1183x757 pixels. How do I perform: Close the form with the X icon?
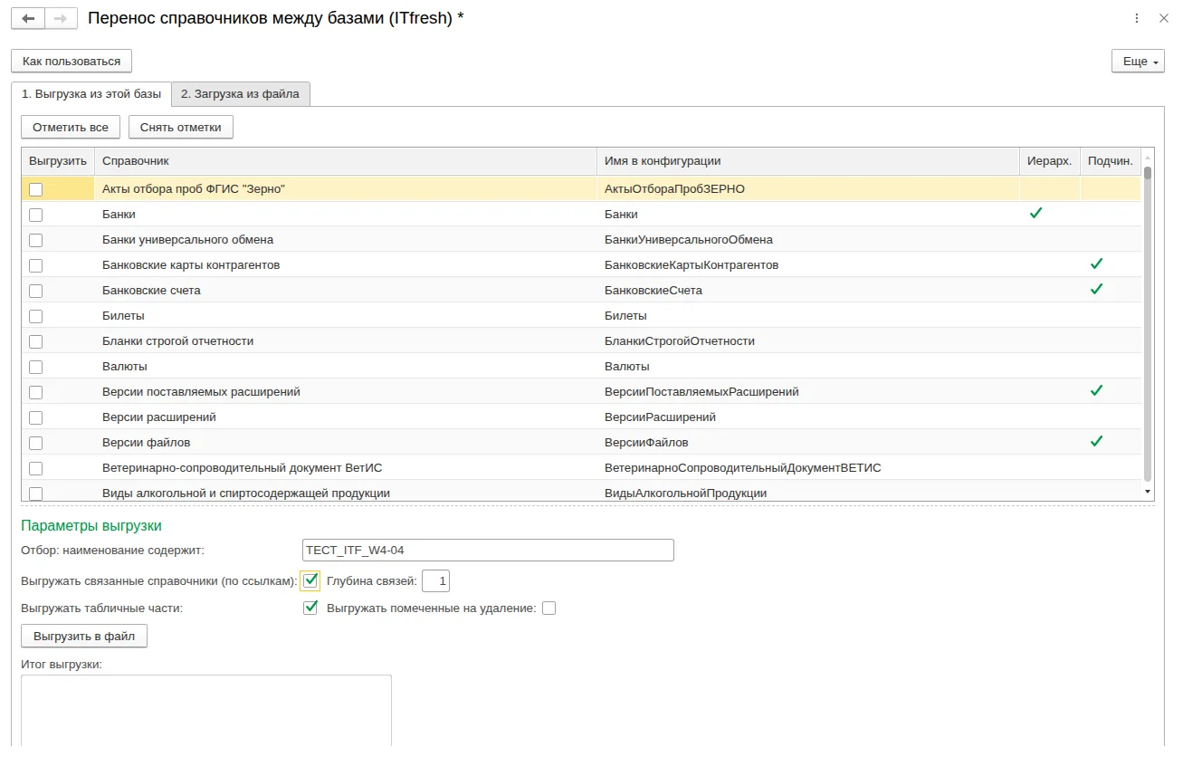pyautogui.click(x=1164, y=18)
